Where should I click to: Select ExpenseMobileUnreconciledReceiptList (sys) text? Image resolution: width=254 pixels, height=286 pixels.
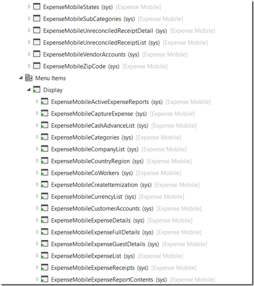[x=102, y=43]
